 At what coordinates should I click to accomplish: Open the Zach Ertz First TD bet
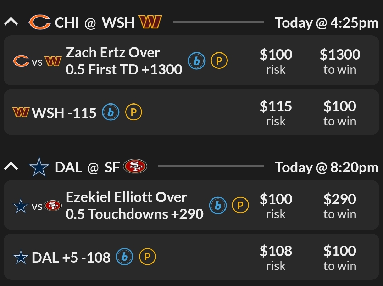pyautogui.click(x=124, y=61)
